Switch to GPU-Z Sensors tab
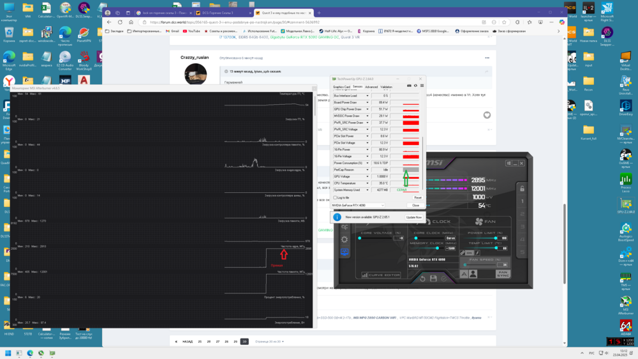This screenshot has height=359, width=638. pyautogui.click(x=358, y=87)
